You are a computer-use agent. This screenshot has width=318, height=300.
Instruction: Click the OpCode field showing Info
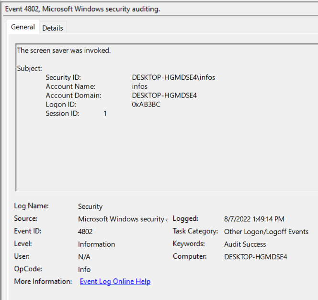(x=84, y=269)
